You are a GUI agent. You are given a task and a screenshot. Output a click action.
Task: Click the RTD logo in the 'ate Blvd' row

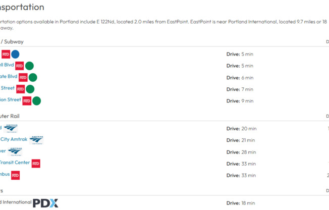[x=23, y=77]
